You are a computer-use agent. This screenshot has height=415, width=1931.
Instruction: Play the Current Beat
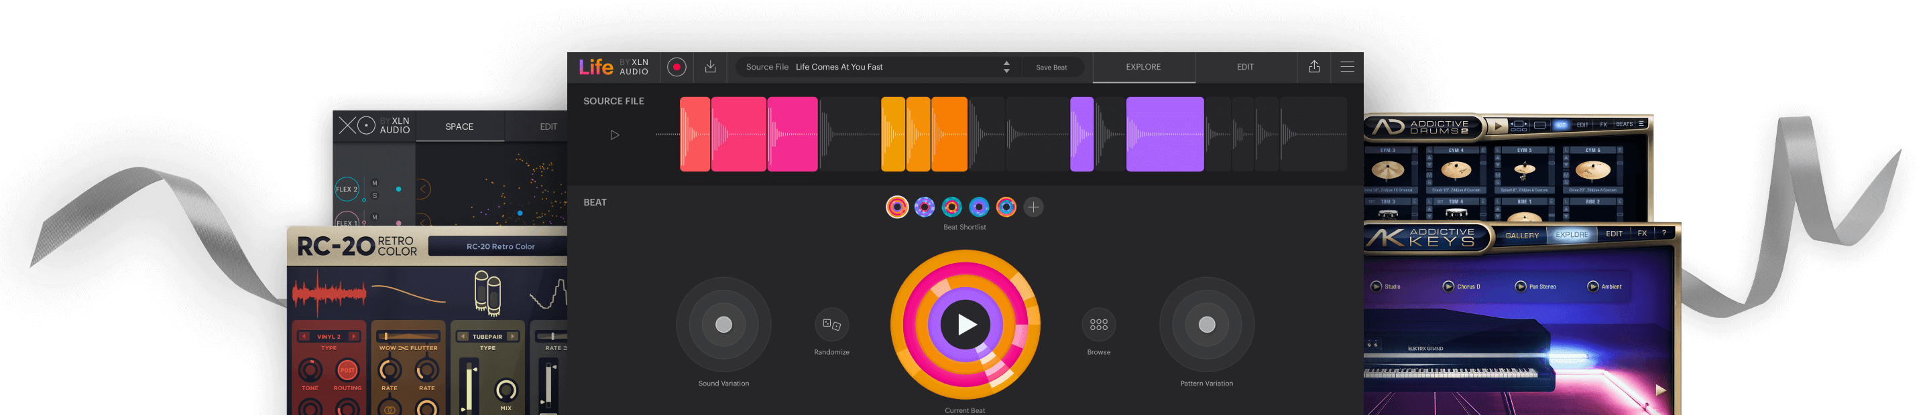coord(965,325)
